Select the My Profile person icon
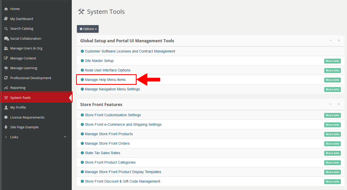 (6, 107)
